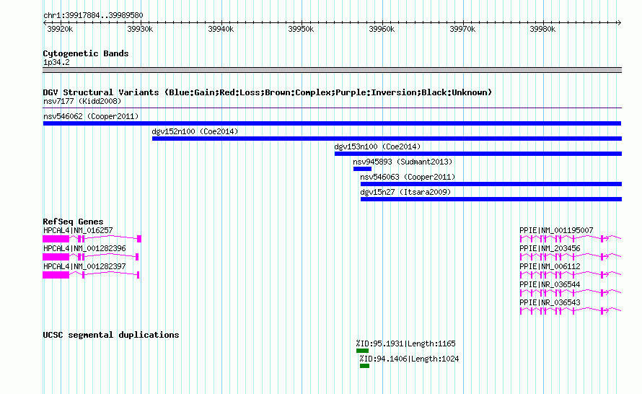Select the HPCAL4|NM_016257 gene glyph
The height and width of the screenshot is (394, 642).
click(92, 239)
